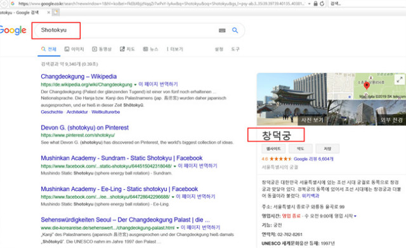Click the 저장 button in knowledge panel

pos(327,149)
